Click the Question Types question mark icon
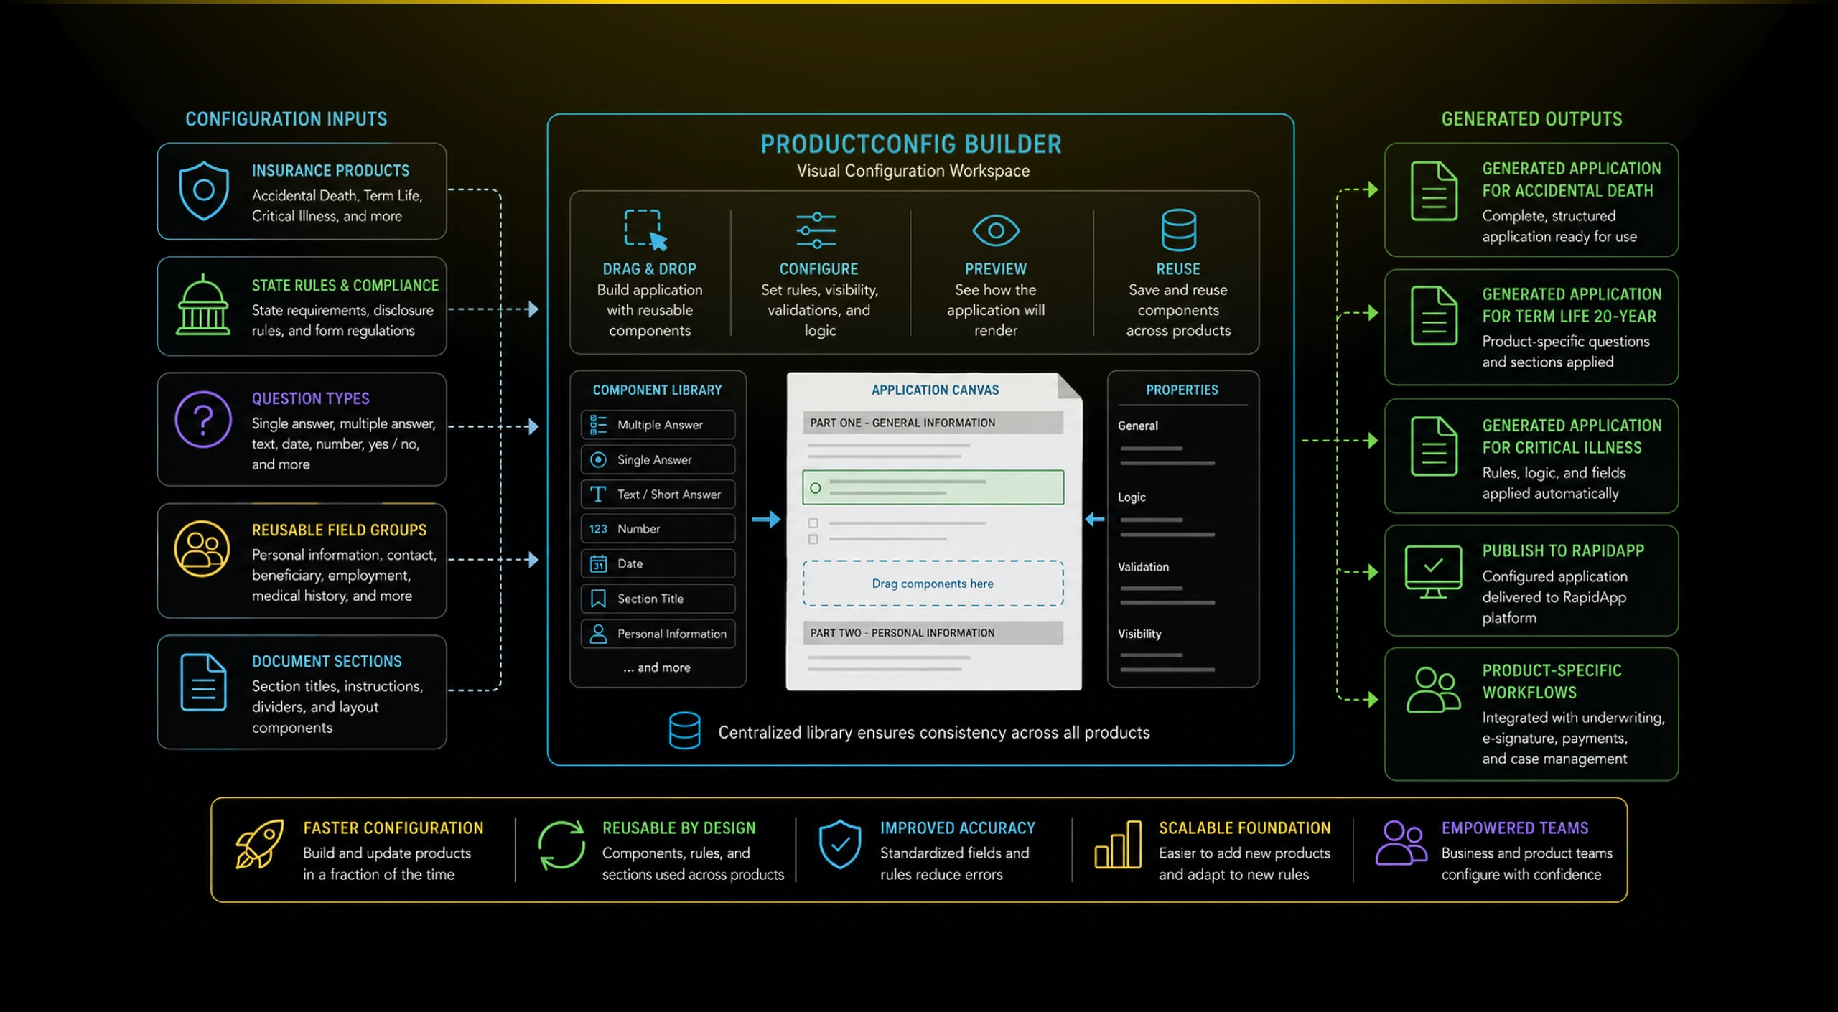1838x1012 pixels. pos(203,419)
